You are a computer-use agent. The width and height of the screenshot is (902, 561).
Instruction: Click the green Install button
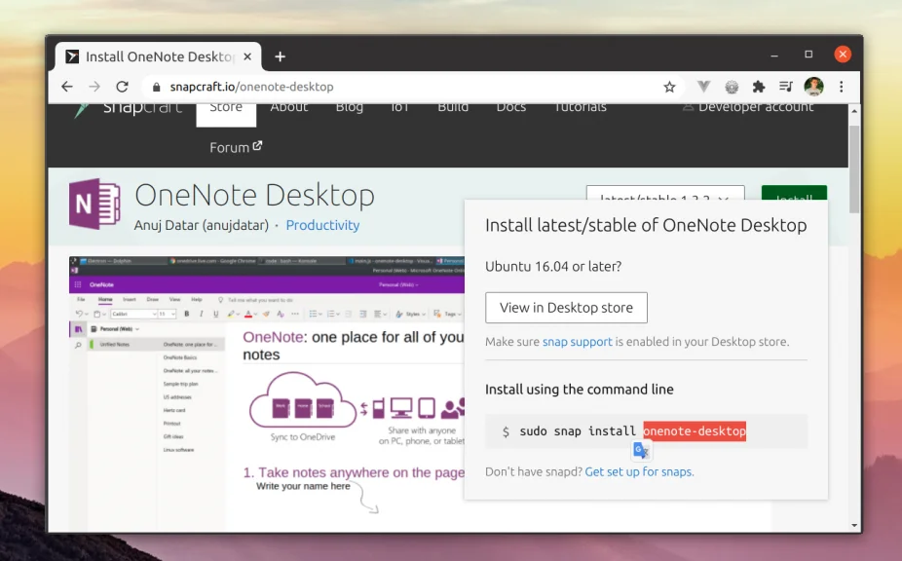point(794,196)
